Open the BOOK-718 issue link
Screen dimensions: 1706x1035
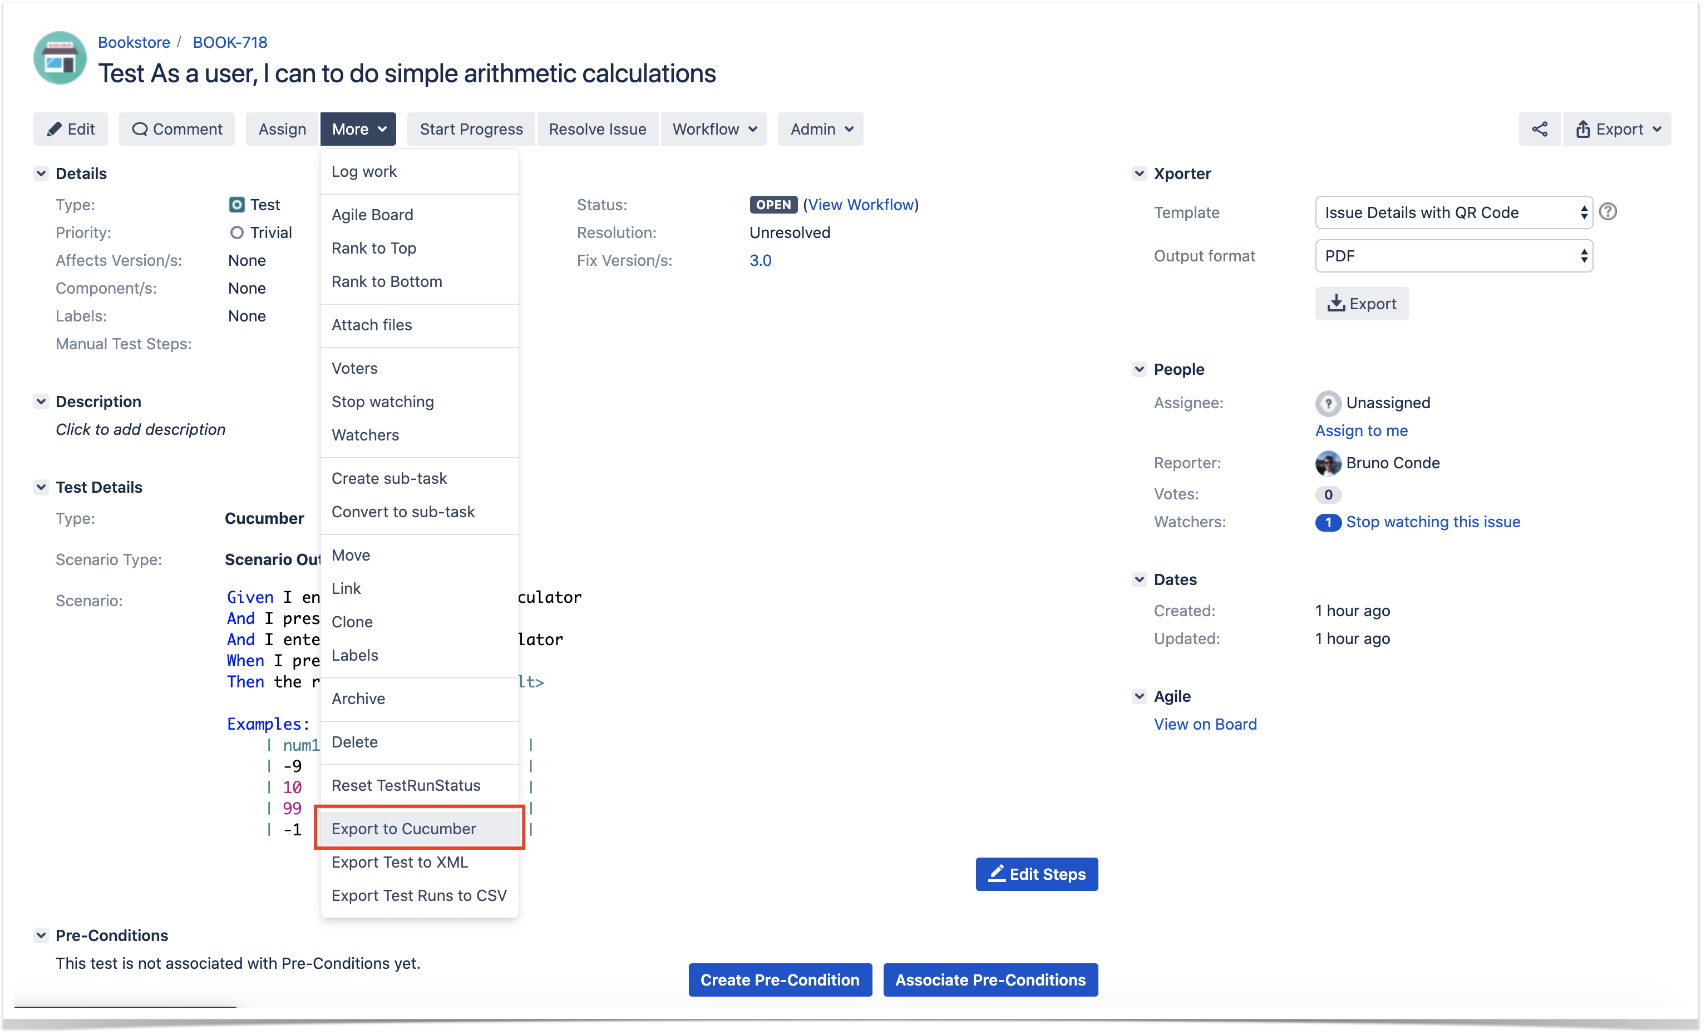click(x=230, y=42)
